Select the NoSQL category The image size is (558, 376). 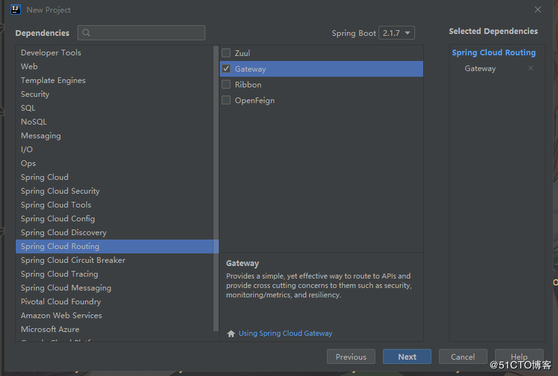[x=115, y=122]
